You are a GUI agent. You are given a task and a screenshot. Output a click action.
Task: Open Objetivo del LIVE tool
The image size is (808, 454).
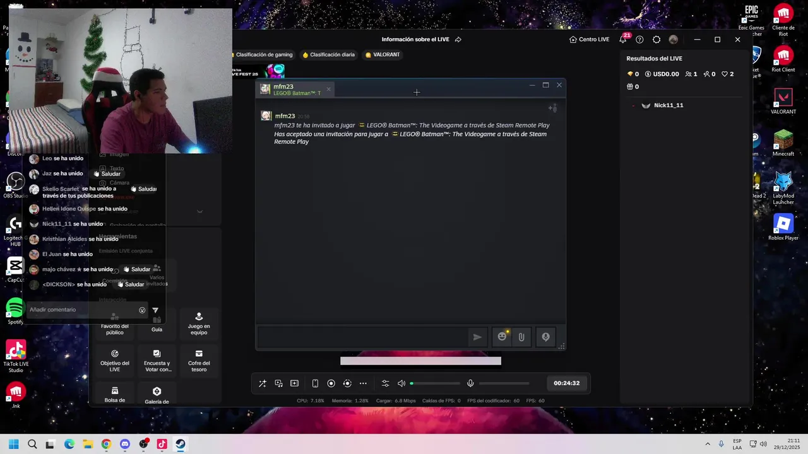click(115, 361)
